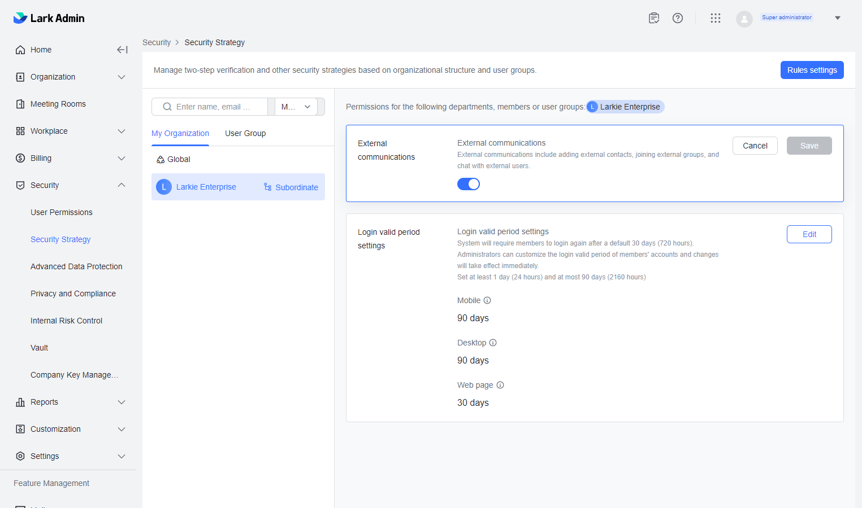Expand the Organization menu chevron

click(122, 77)
